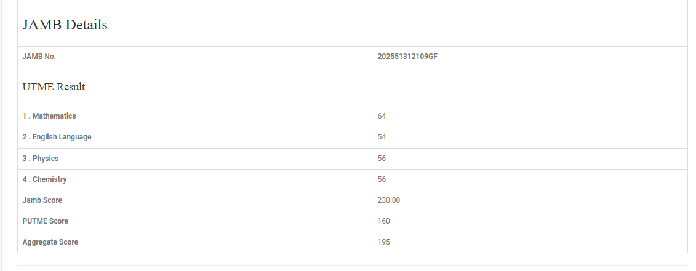Click the JAMB Details heading
This screenshot has height=271, width=696.
click(x=65, y=25)
